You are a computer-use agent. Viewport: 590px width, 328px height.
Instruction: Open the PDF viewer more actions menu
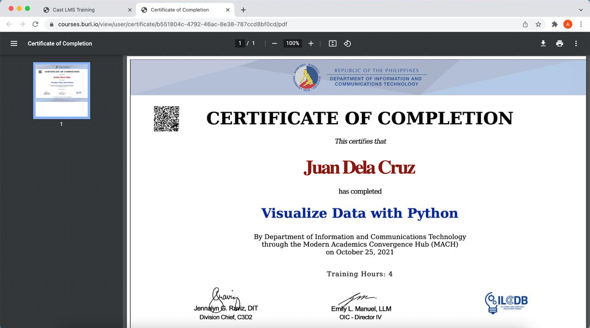pos(576,43)
